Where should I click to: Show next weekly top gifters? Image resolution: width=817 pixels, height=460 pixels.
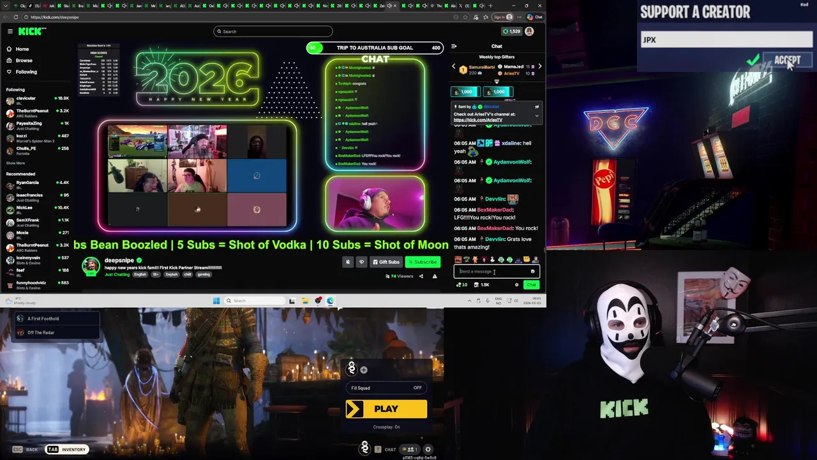539,66
